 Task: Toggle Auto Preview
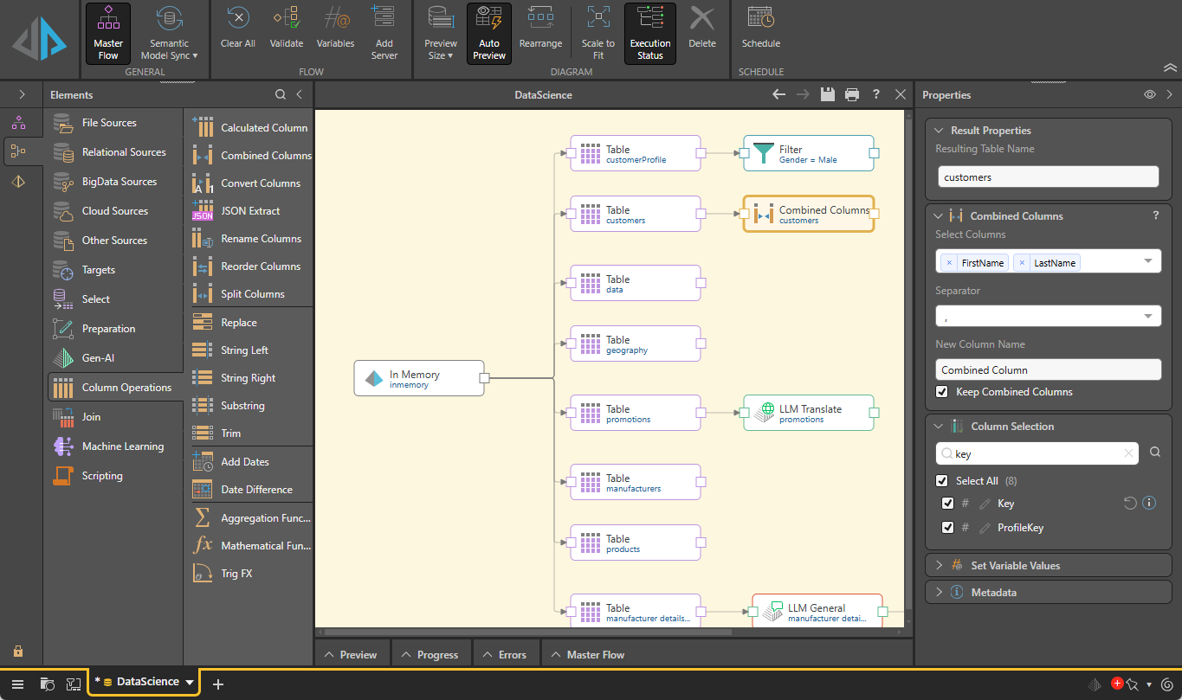489,34
